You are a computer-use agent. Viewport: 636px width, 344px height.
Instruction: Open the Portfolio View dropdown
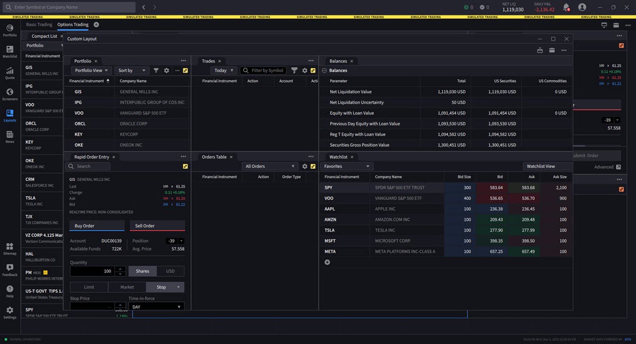click(91, 70)
